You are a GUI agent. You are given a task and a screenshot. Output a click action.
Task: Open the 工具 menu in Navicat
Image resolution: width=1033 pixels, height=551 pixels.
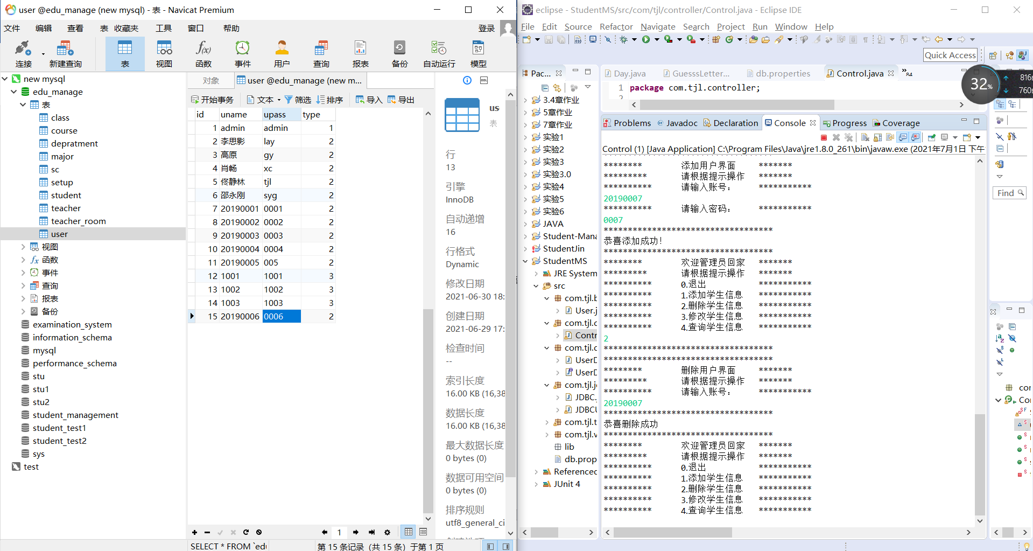[164, 29]
